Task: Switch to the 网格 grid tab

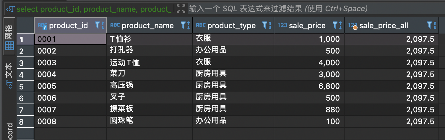Action: point(9,36)
